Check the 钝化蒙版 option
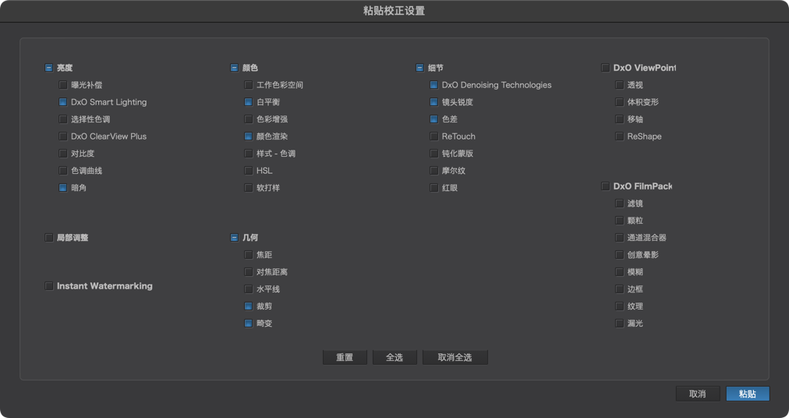 tap(434, 154)
